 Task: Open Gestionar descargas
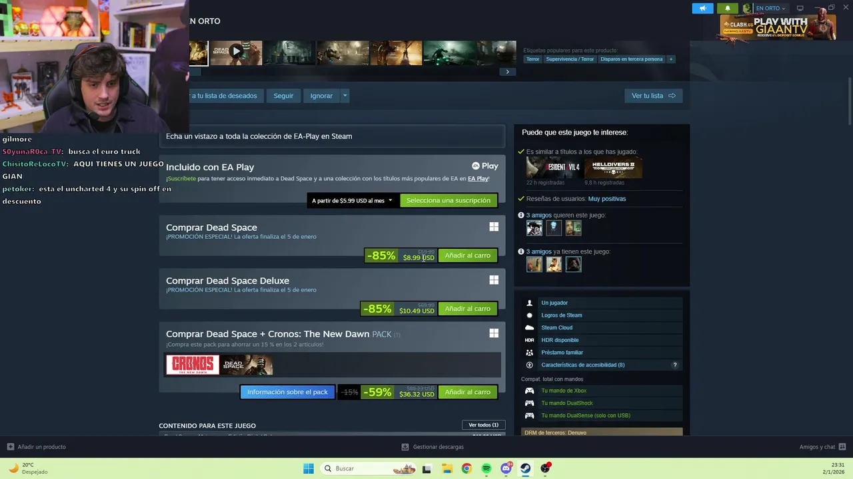432,447
